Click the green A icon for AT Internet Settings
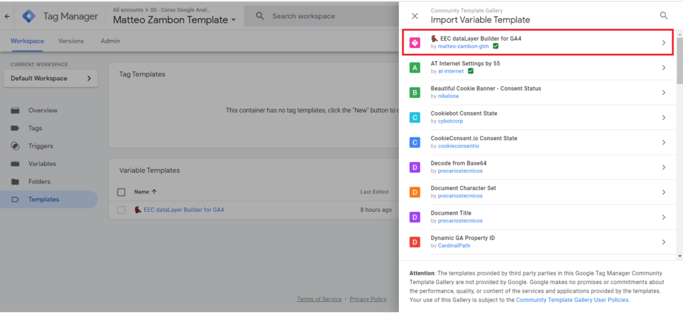The height and width of the screenshot is (314, 683). click(415, 67)
